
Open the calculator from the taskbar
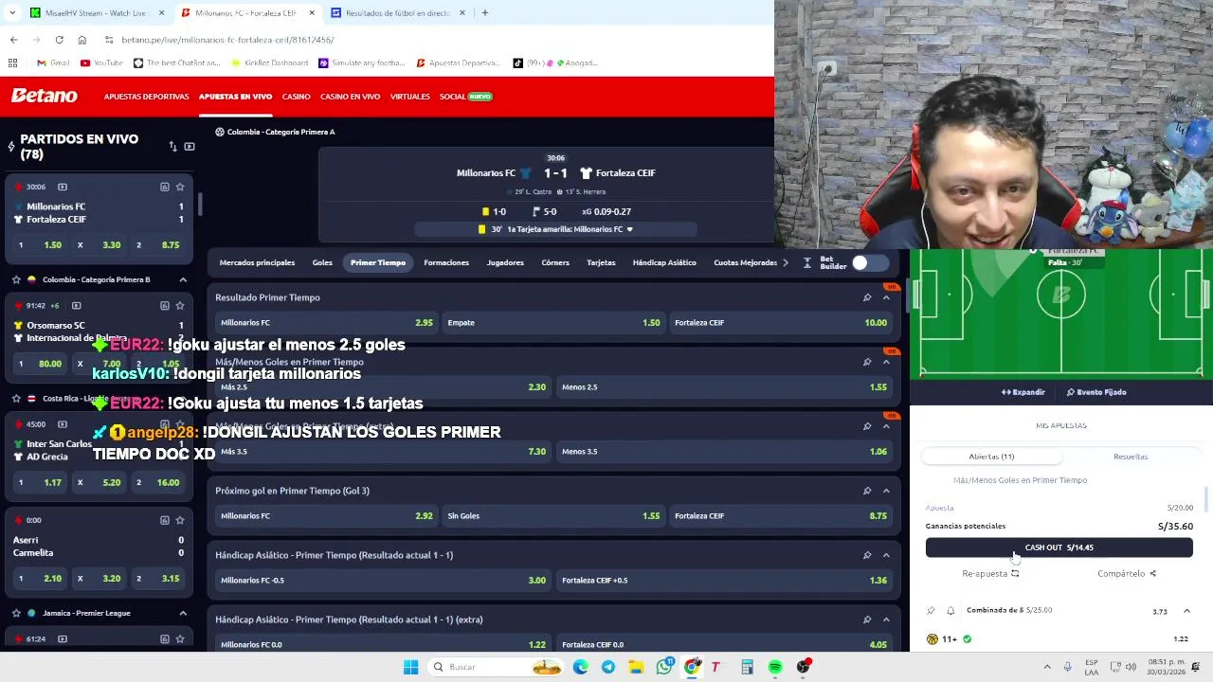click(747, 667)
